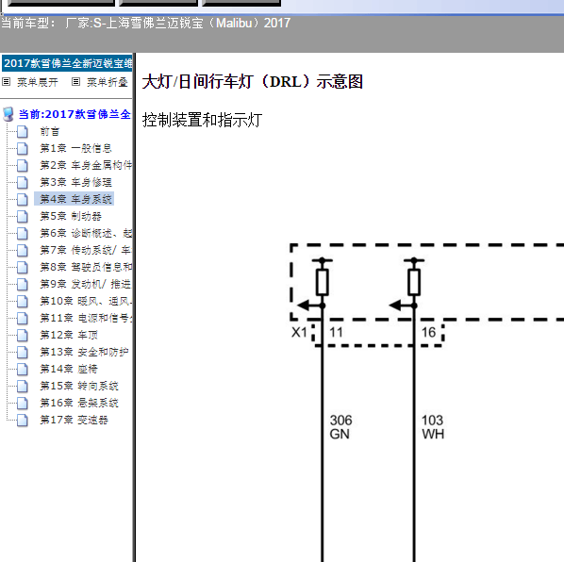The height and width of the screenshot is (562, 564).
Task: Click the X1 connector label in diagram
Action: (299, 332)
